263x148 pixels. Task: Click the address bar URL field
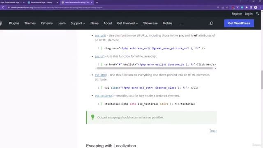click(111, 7)
